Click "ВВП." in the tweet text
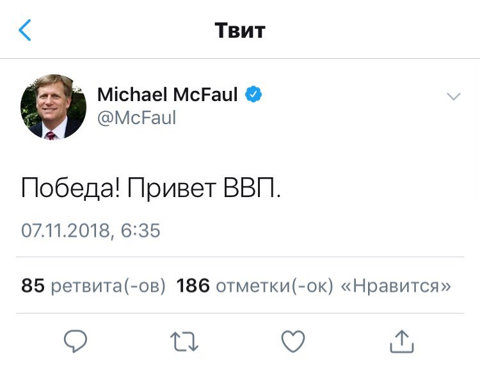 [x=253, y=188]
